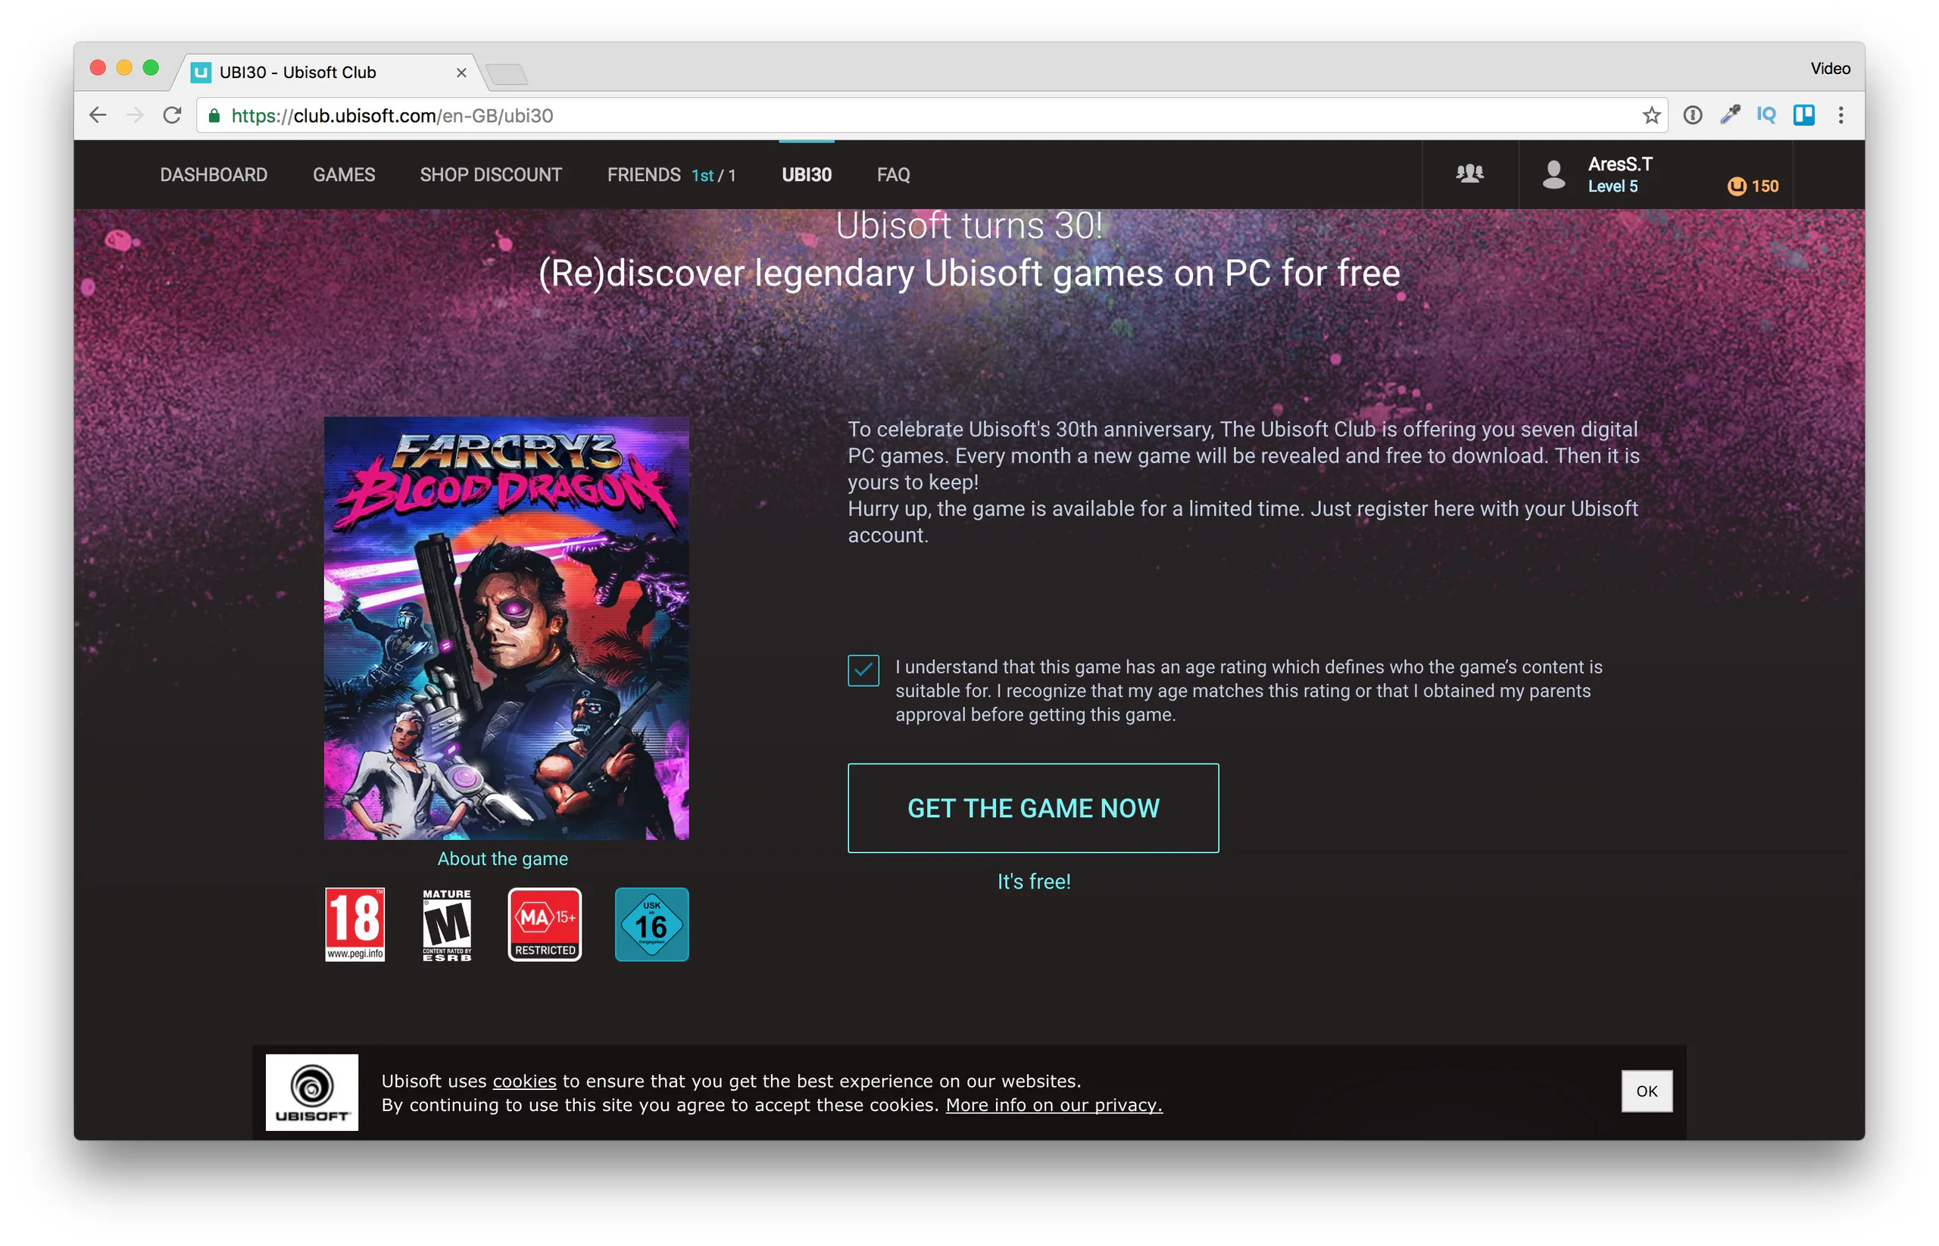
Task: Click the Level 5 text under username
Action: pos(1613,187)
